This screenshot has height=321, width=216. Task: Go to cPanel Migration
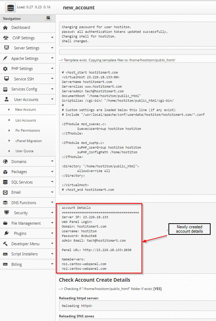pyautogui.click(x=28, y=141)
